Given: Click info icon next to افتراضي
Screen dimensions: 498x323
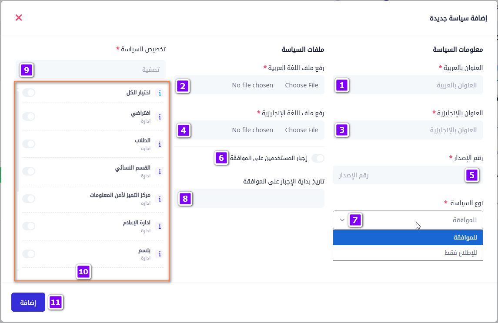Looking at the screenshot, I should pyautogui.click(x=160, y=117).
